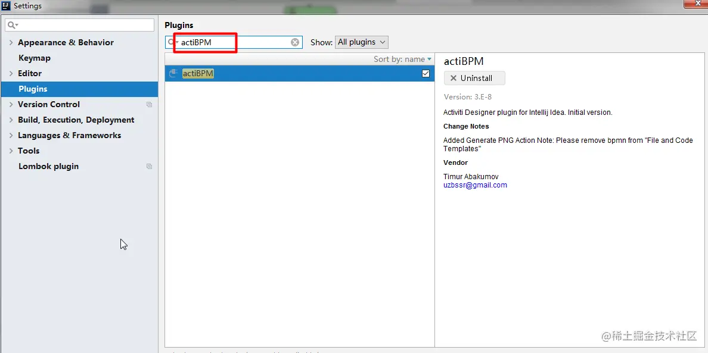Viewport: 708px width, 353px height.
Task: Uninstall the actiBPM plugin
Action: (x=474, y=78)
